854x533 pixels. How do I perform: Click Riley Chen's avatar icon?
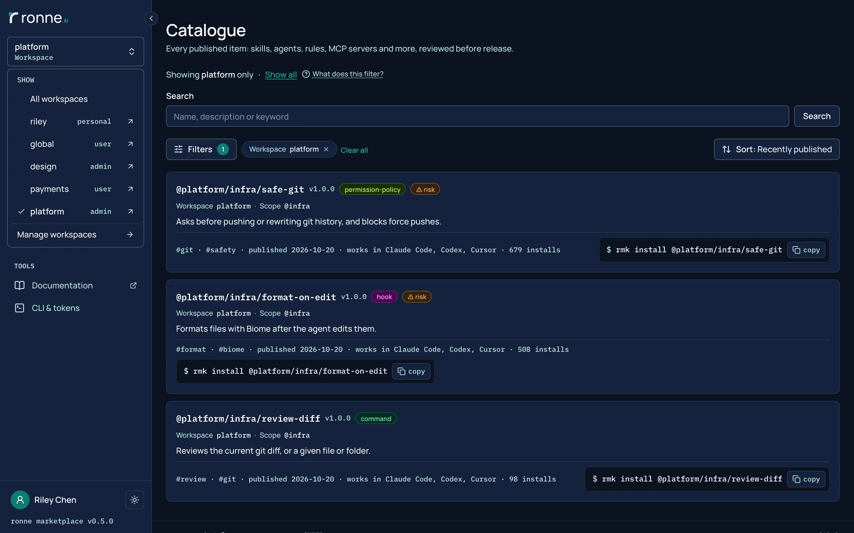[x=20, y=500]
